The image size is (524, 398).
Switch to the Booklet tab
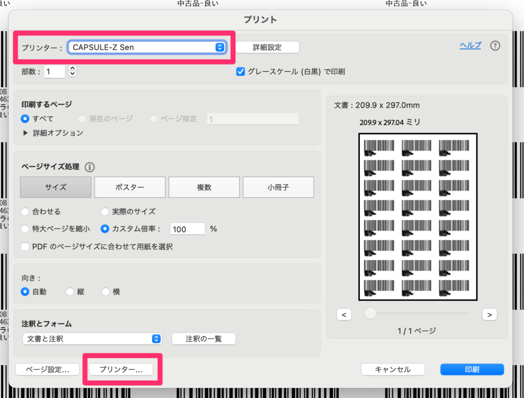[278, 187]
